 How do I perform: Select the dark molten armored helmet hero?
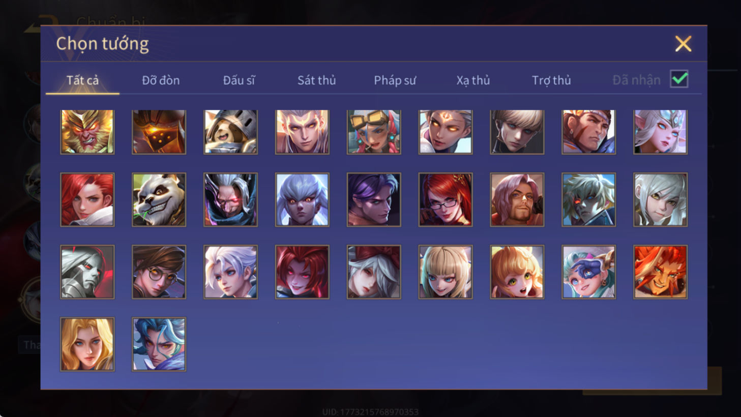(159, 132)
